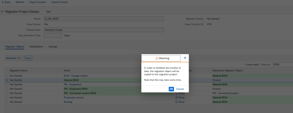Select radio button for ECM - Change master
The width and height of the screenshot is (293, 113).
click(7, 76)
